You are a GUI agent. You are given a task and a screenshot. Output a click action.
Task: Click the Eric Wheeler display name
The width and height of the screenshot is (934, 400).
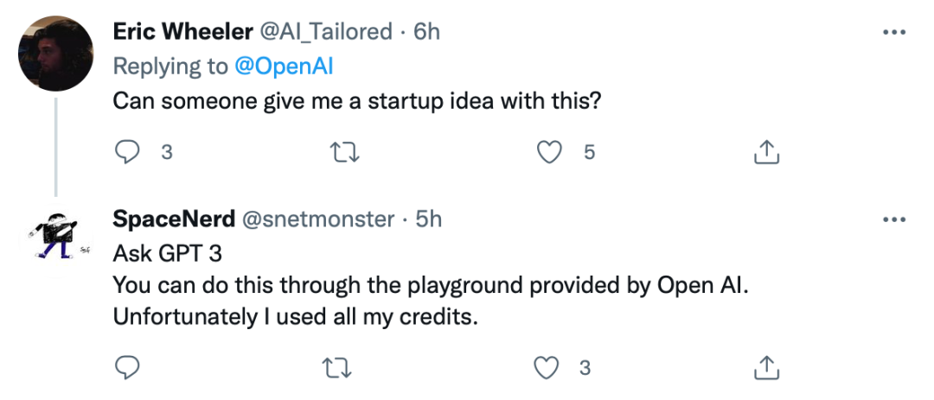click(182, 32)
